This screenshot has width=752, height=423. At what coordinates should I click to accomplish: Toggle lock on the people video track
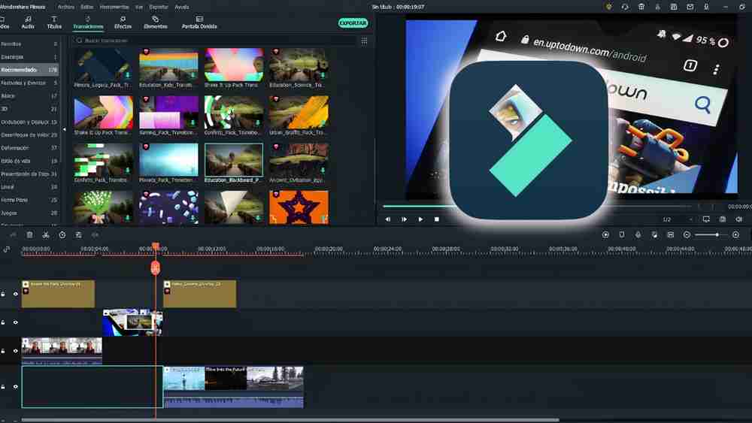3,351
